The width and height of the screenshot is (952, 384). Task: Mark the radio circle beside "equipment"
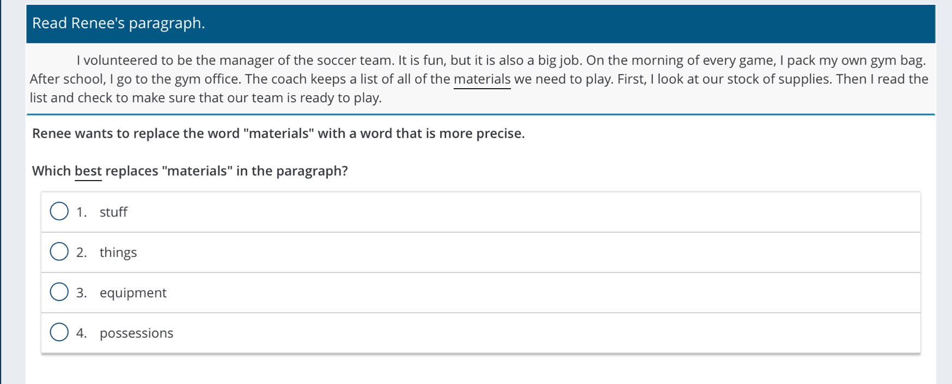(x=59, y=292)
